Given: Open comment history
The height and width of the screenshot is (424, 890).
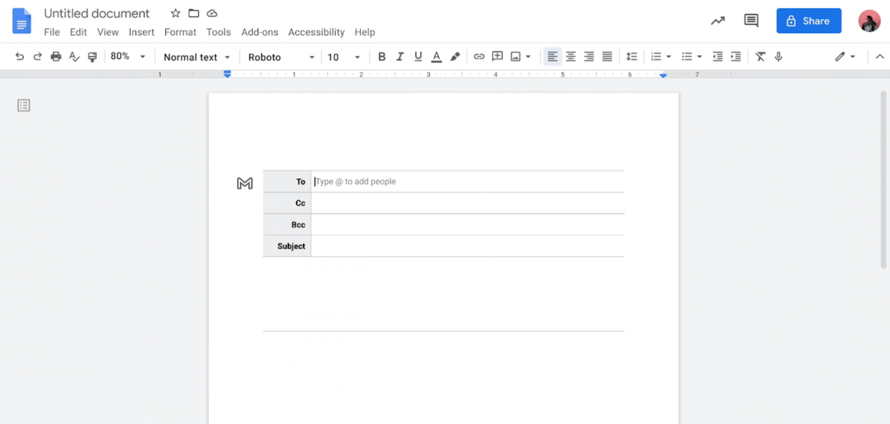Looking at the screenshot, I should coord(751,20).
